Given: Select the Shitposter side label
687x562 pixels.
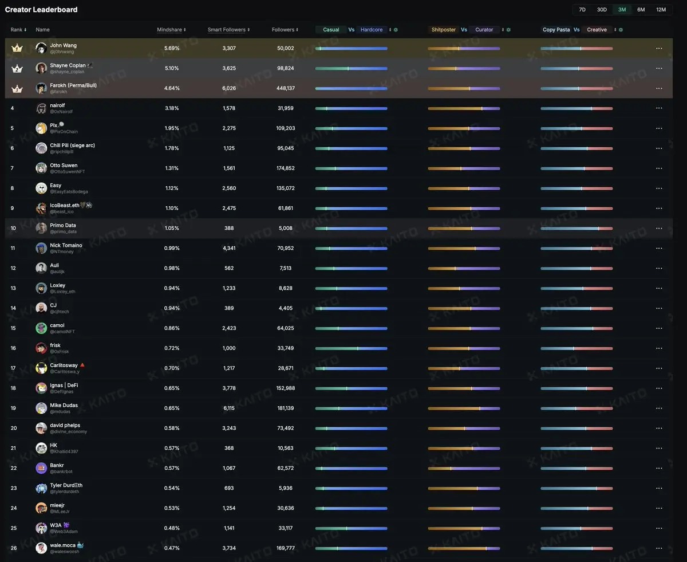Looking at the screenshot, I should point(444,30).
